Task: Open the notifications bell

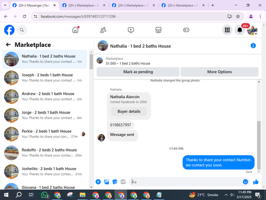Action: tap(239, 30)
